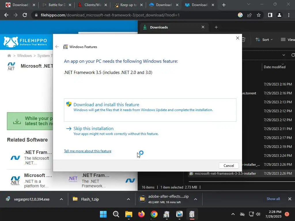Click the delete trash icon in File Explorer
Viewport: 295px width, 221px height.
tap(243, 39)
